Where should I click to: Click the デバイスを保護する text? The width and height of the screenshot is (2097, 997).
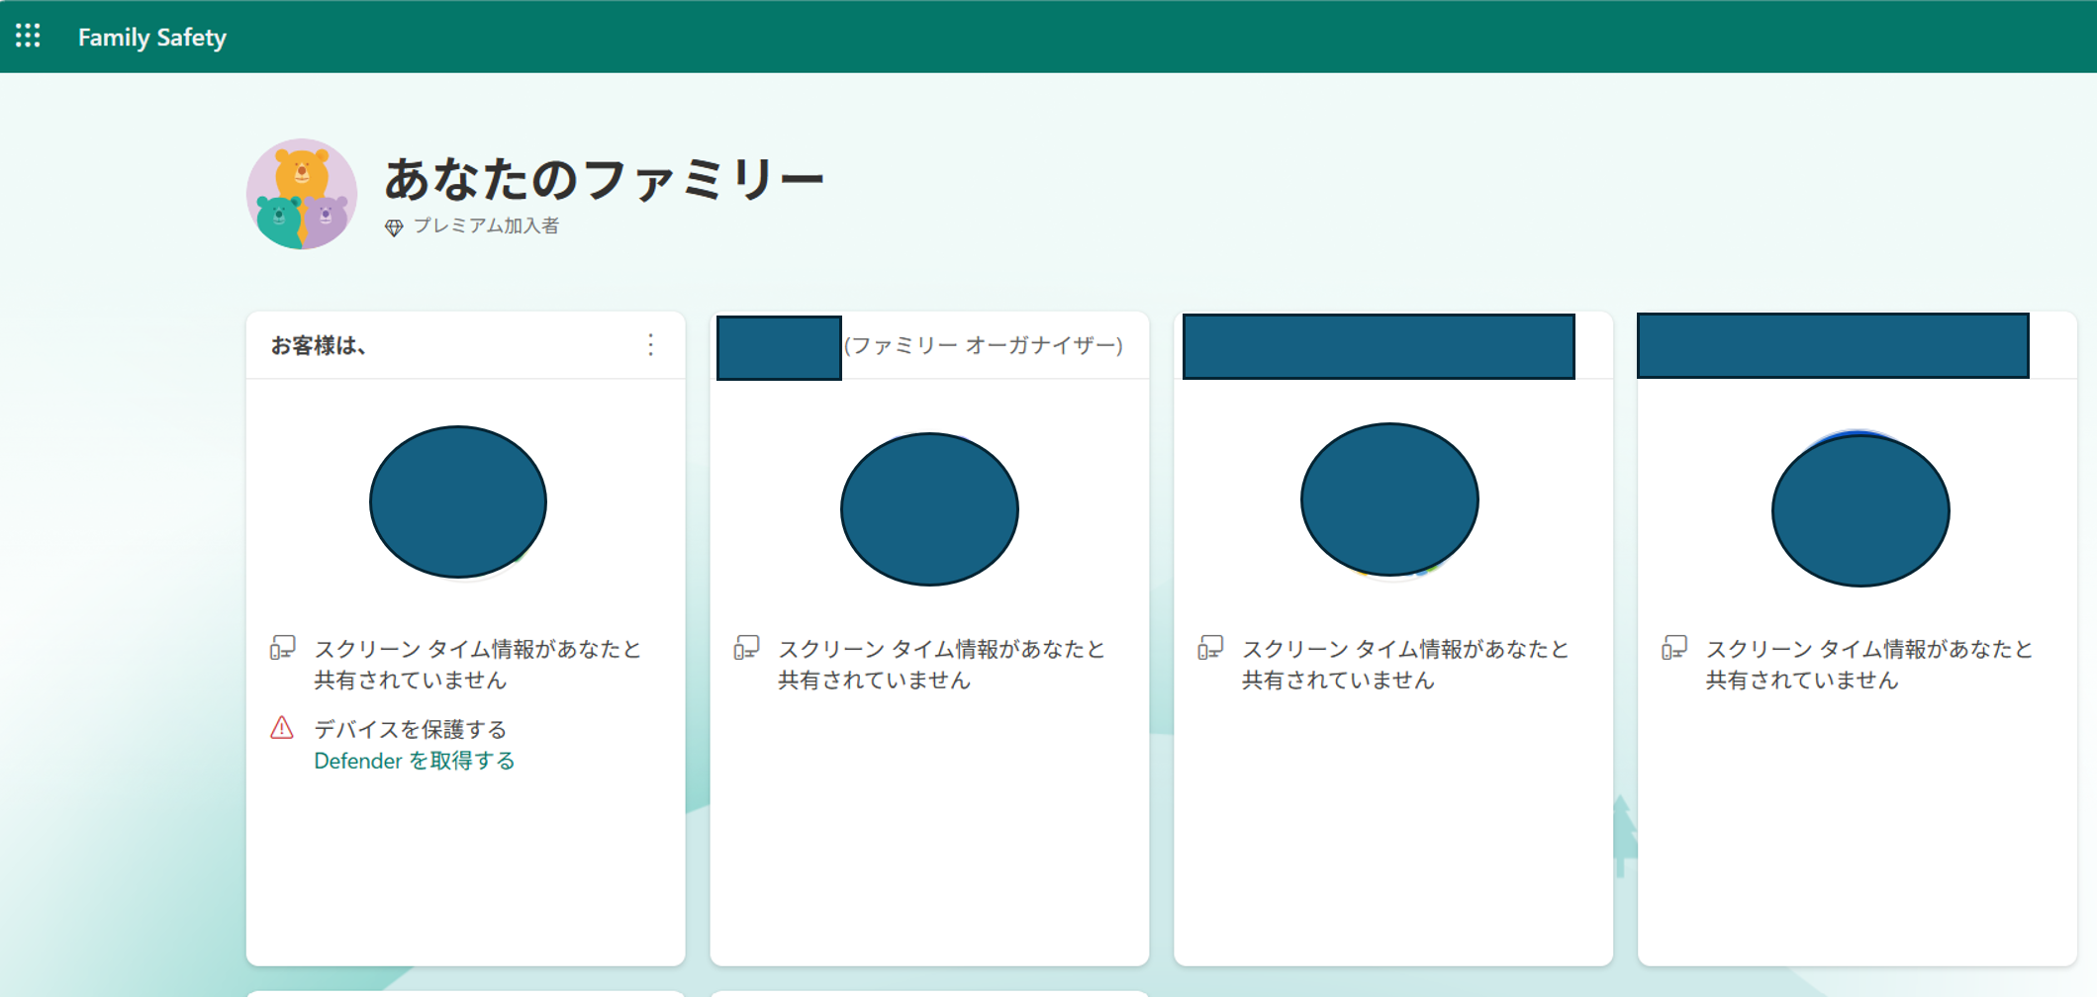(410, 730)
